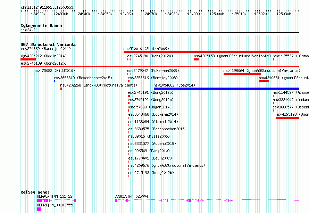Viewport: 309px width, 213px height.
Task: Open the esv2745189 (Wong2012b) variant
Action: 44,63
